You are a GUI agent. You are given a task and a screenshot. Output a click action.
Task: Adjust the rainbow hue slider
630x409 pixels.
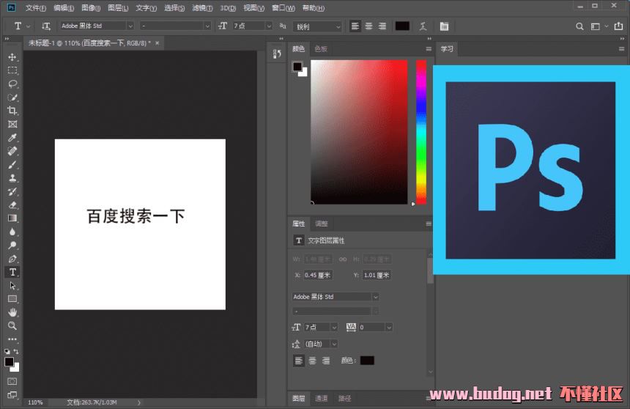[421, 133]
